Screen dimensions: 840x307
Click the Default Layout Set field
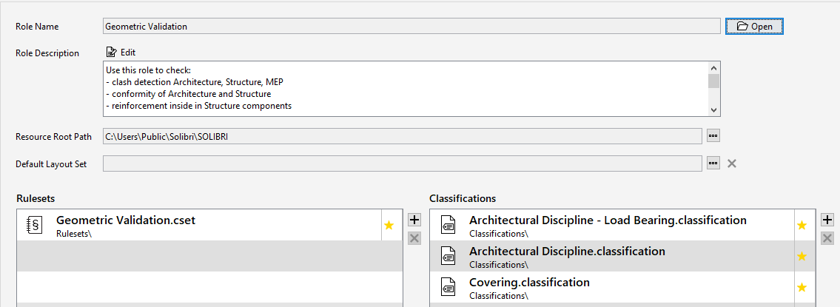403,163
